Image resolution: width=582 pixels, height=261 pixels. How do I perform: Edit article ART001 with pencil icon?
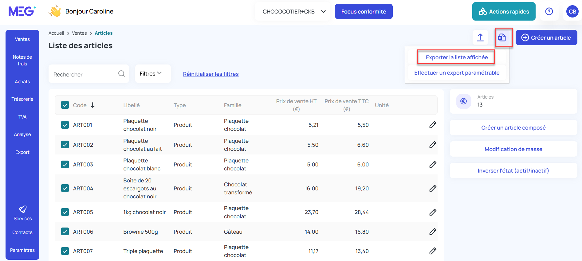(433, 125)
